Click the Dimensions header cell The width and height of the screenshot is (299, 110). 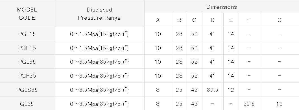click(222, 7)
